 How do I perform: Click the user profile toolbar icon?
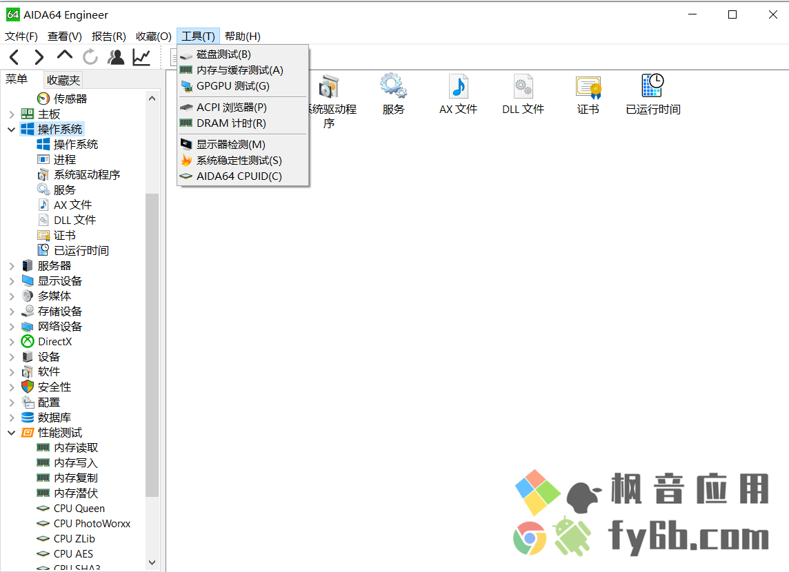pos(116,57)
